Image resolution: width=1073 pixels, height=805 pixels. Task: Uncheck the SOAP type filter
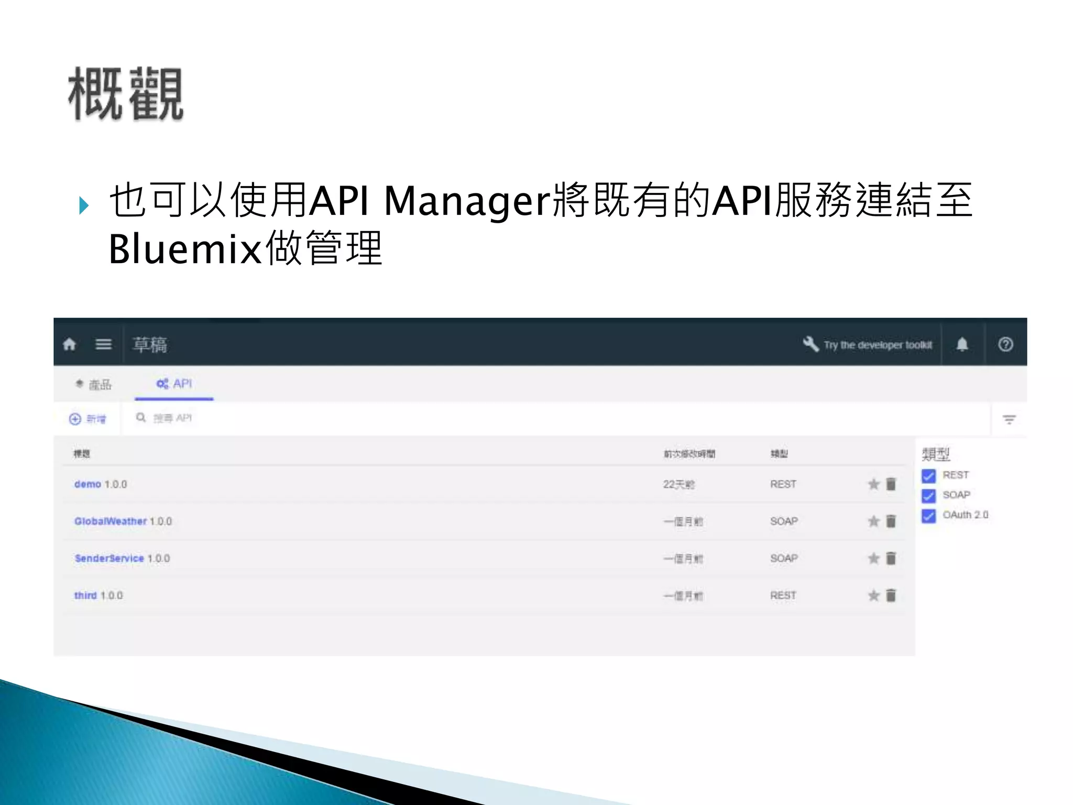(x=928, y=496)
